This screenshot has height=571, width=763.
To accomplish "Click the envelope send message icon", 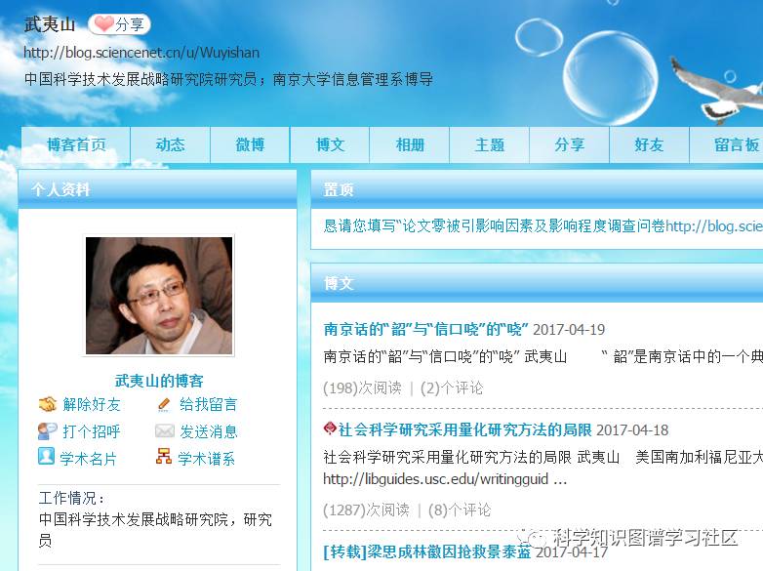I will (165, 430).
